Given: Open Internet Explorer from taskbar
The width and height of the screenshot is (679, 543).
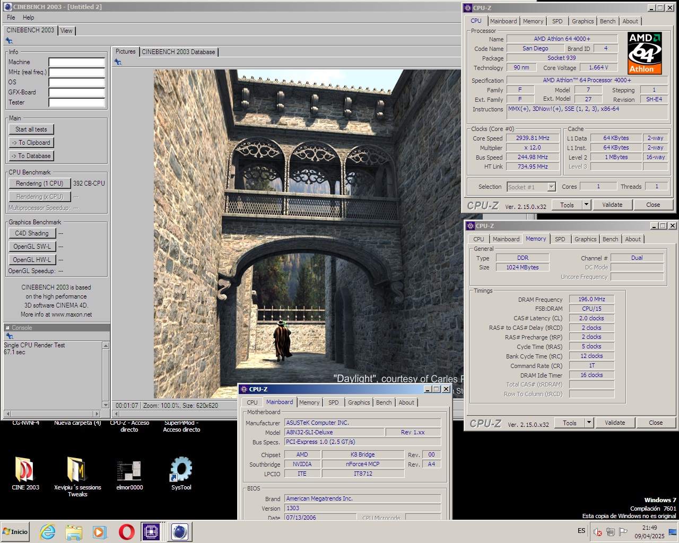Looking at the screenshot, I should tap(48, 531).
